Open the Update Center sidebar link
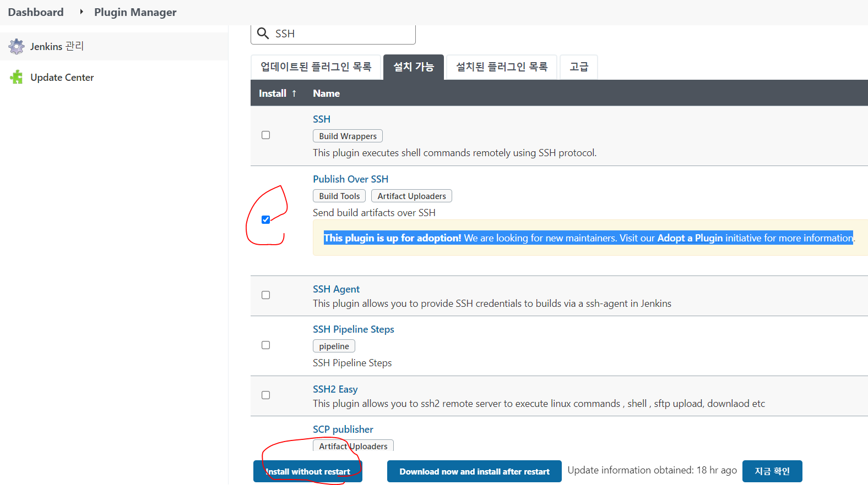 tap(62, 78)
